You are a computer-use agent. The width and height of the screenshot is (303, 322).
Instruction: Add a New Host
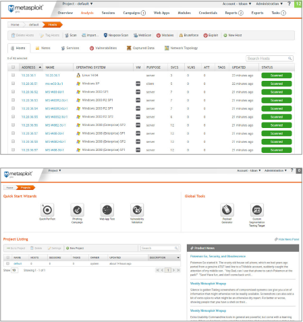pyautogui.click(x=233, y=35)
